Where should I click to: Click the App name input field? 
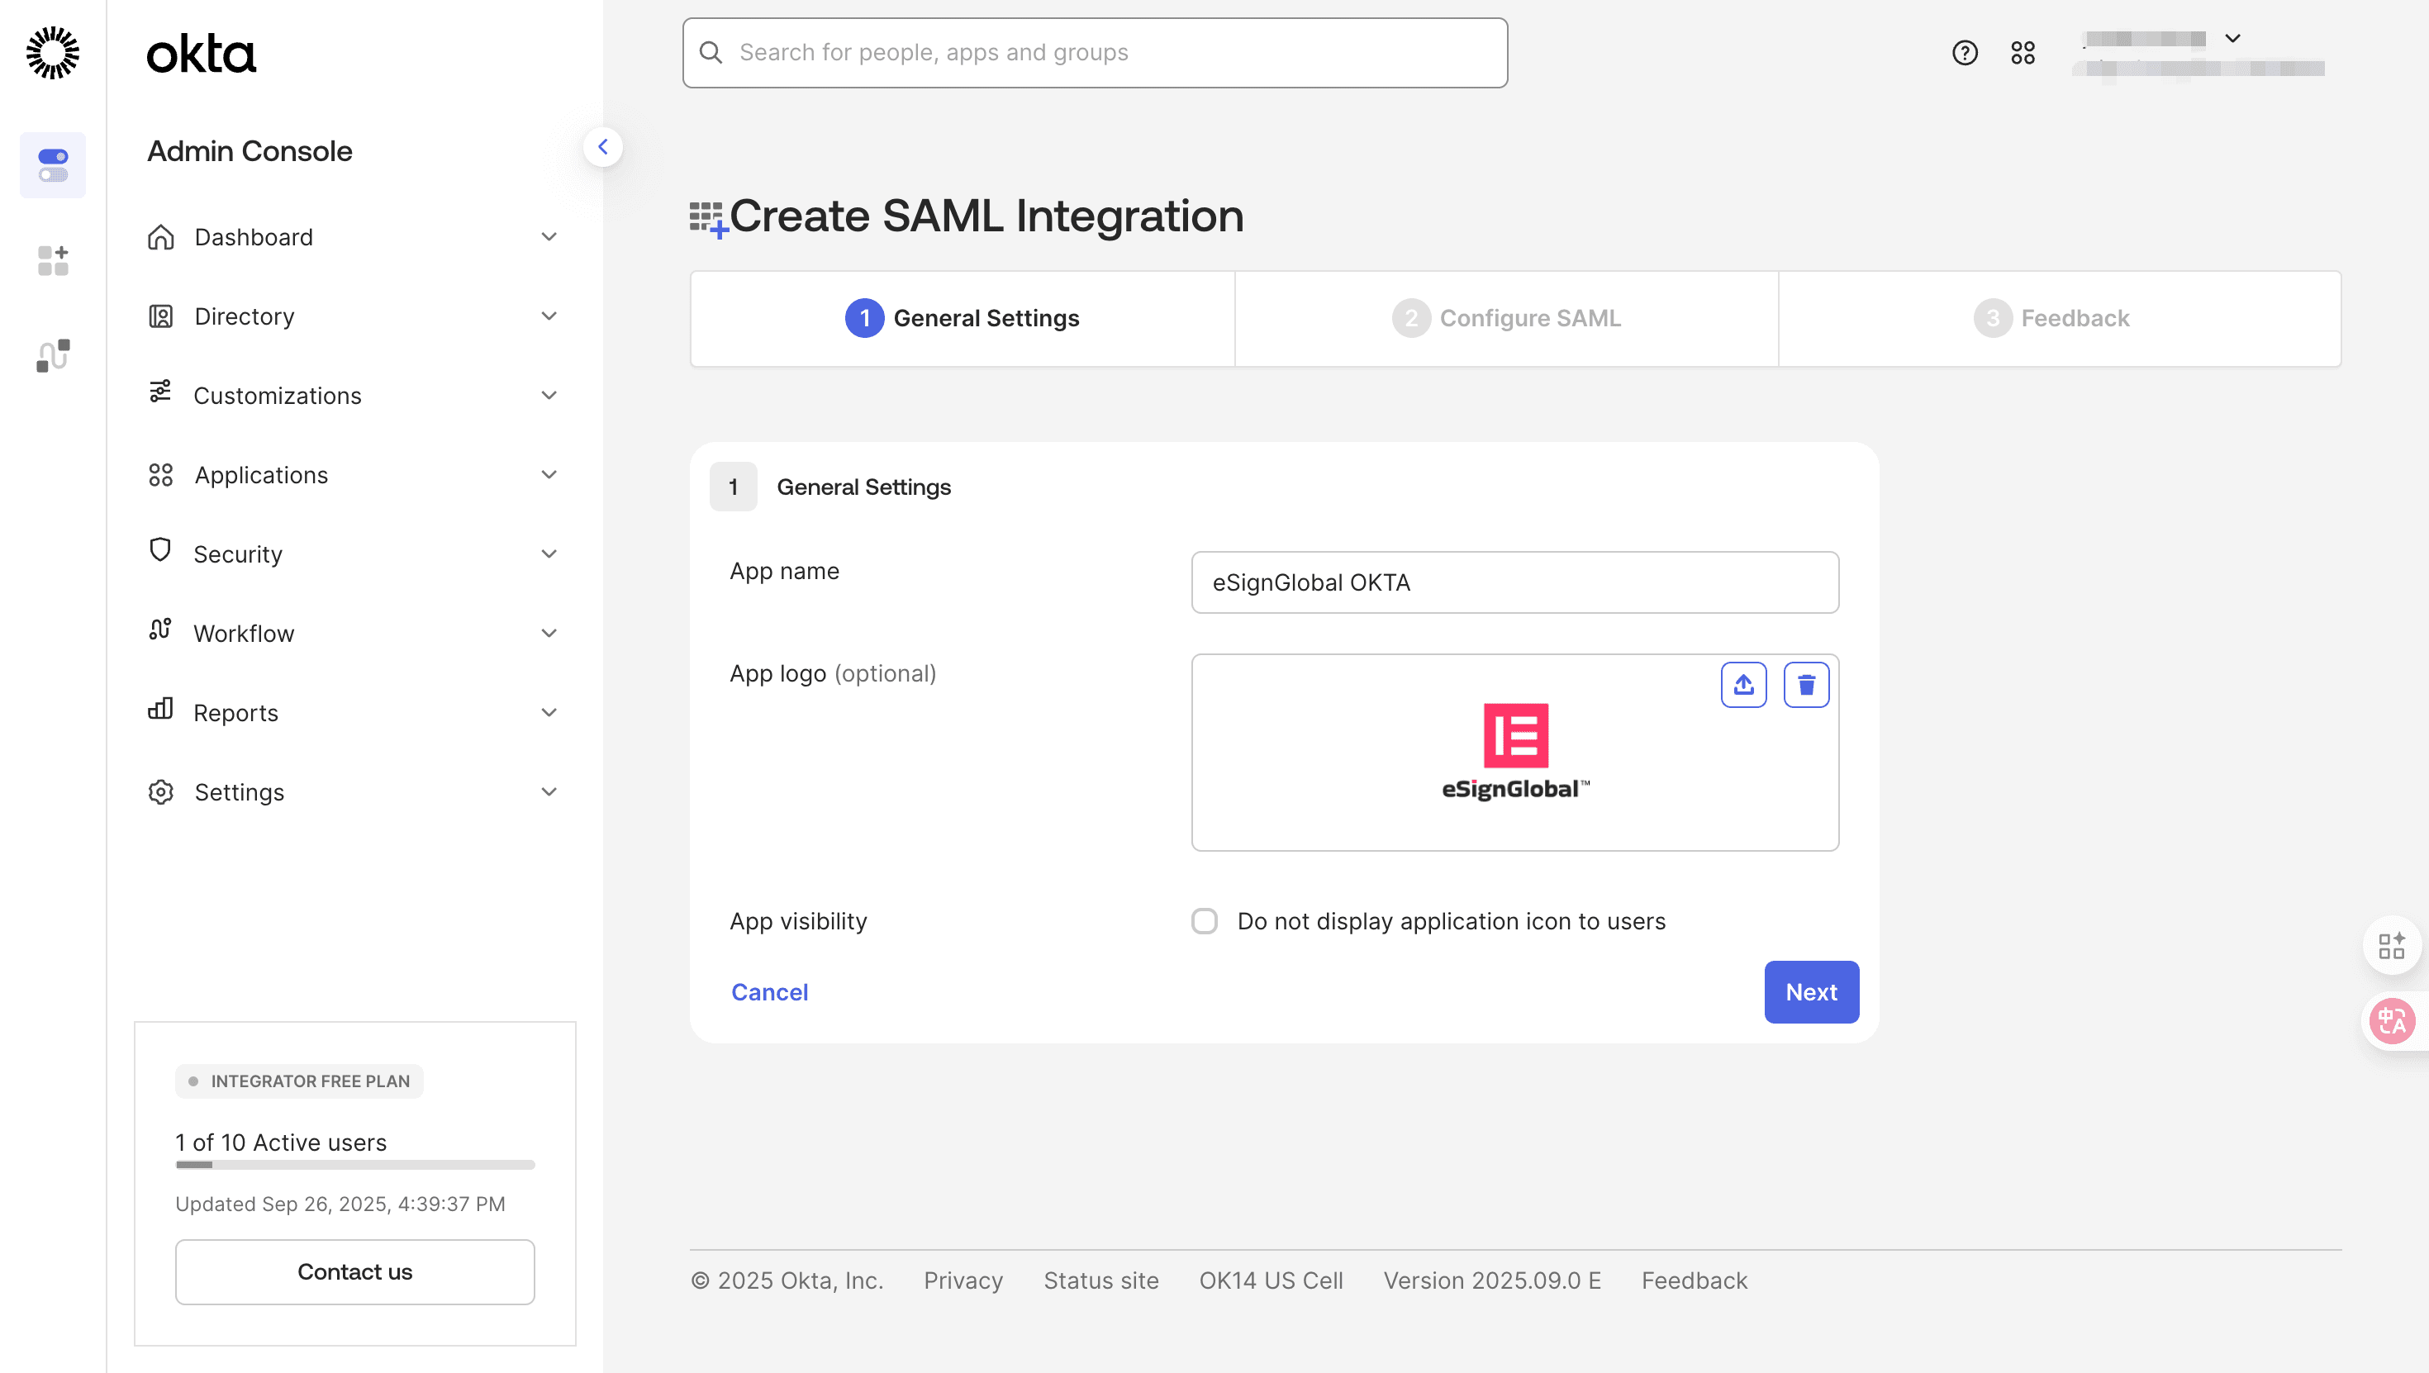tap(1514, 582)
